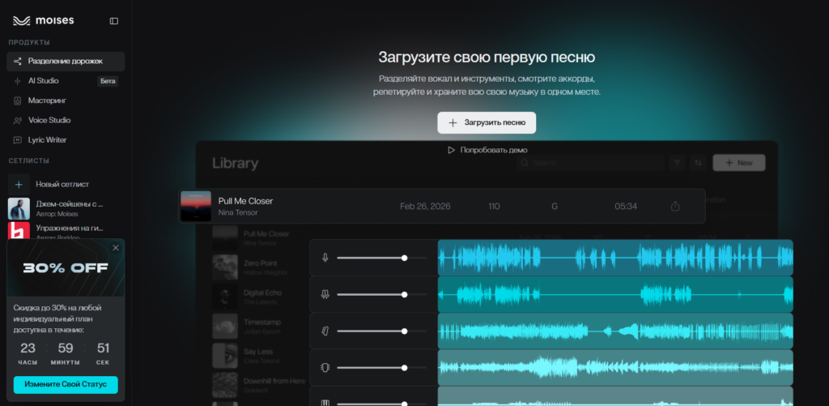This screenshot has height=406, width=829.
Task: Open Разделение дорожек in the sidebar
Action: pos(66,62)
